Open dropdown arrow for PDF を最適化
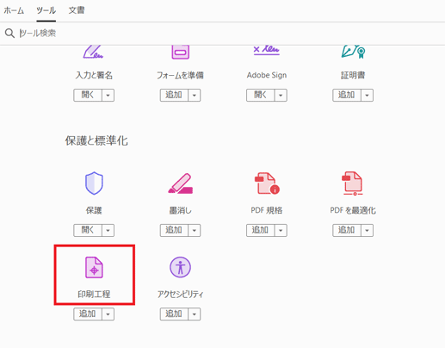445x348 pixels. pos(368,230)
